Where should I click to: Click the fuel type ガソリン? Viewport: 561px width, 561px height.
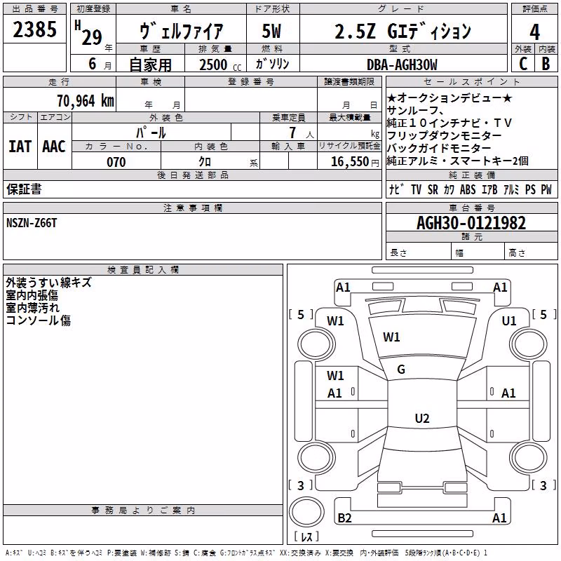[272, 64]
